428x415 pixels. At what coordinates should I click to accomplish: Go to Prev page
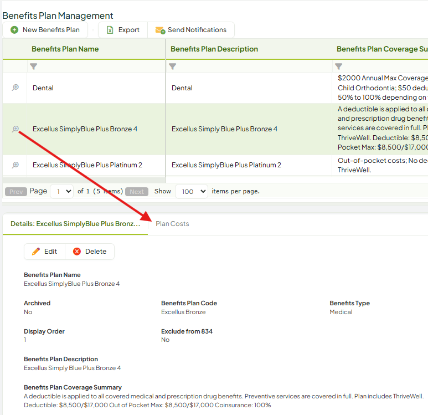click(x=16, y=192)
